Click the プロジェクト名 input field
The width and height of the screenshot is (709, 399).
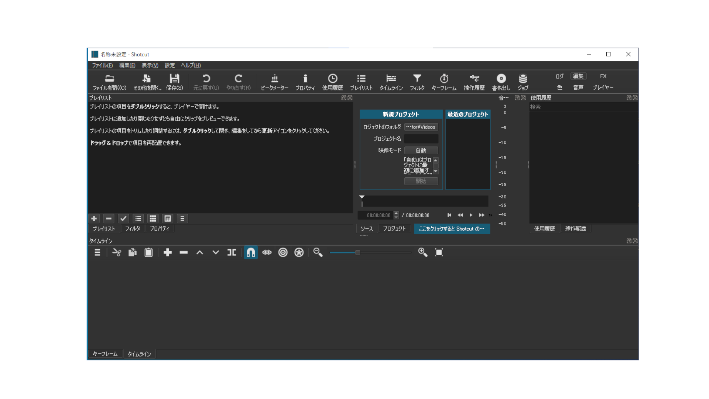pos(421,139)
